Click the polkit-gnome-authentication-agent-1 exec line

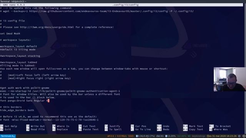click(x=60, y=91)
